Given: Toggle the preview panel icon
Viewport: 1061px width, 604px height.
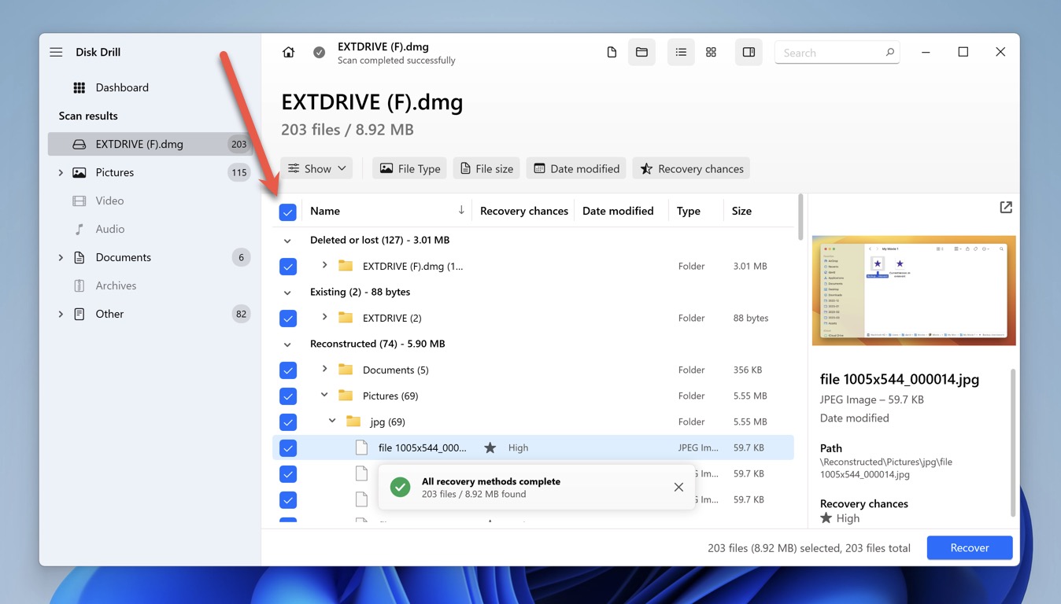Looking at the screenshot, I should [749, 52].
